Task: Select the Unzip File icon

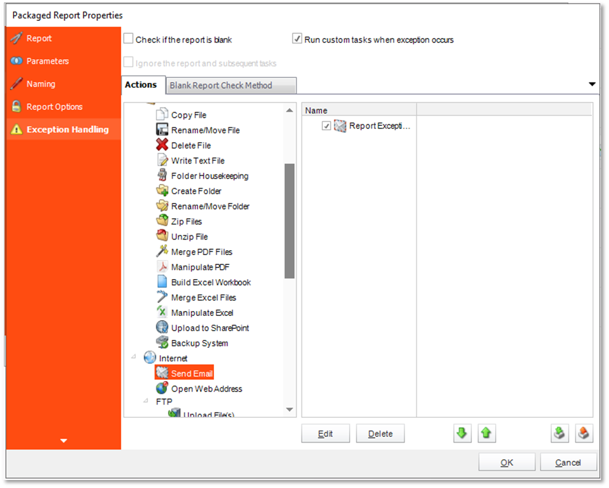Action: (162, 236)
